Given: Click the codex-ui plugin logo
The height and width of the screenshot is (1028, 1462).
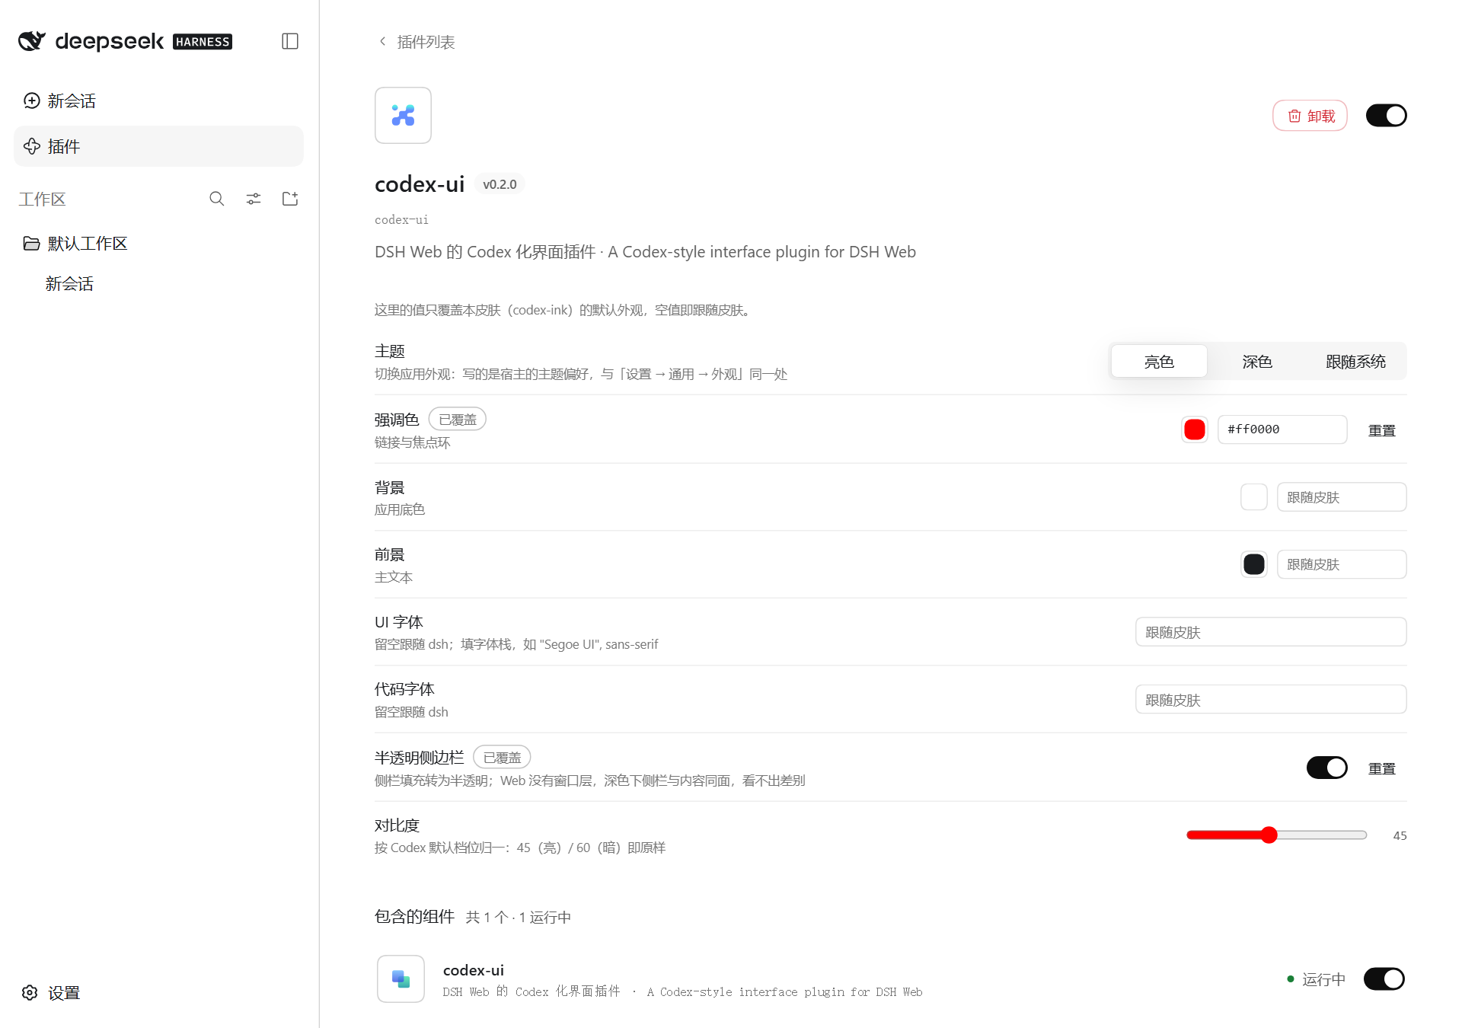Looking at the screenshot, I should 403,115.
